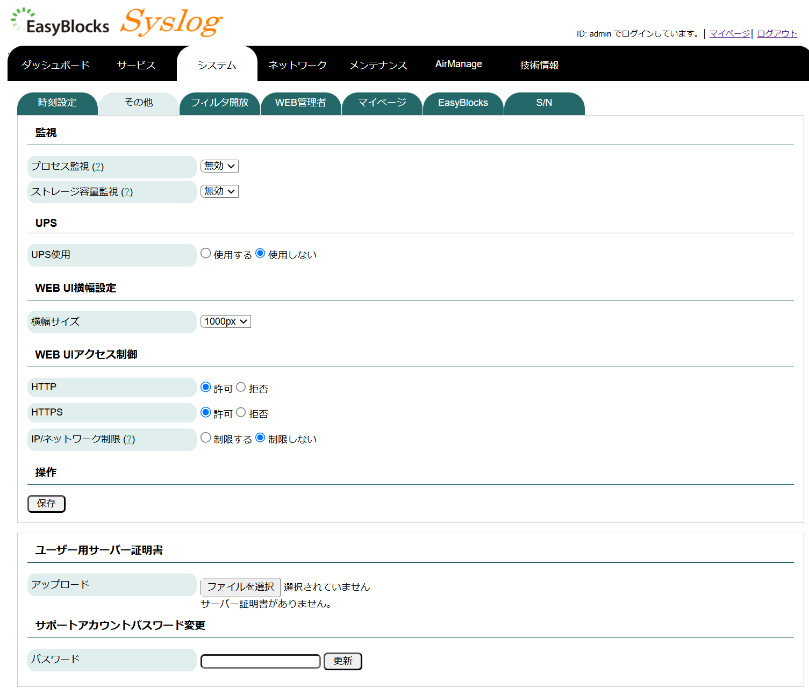This screenshot has width=809, height=695.
Task: Click the アップロード row label
Action: coord(112,585)
